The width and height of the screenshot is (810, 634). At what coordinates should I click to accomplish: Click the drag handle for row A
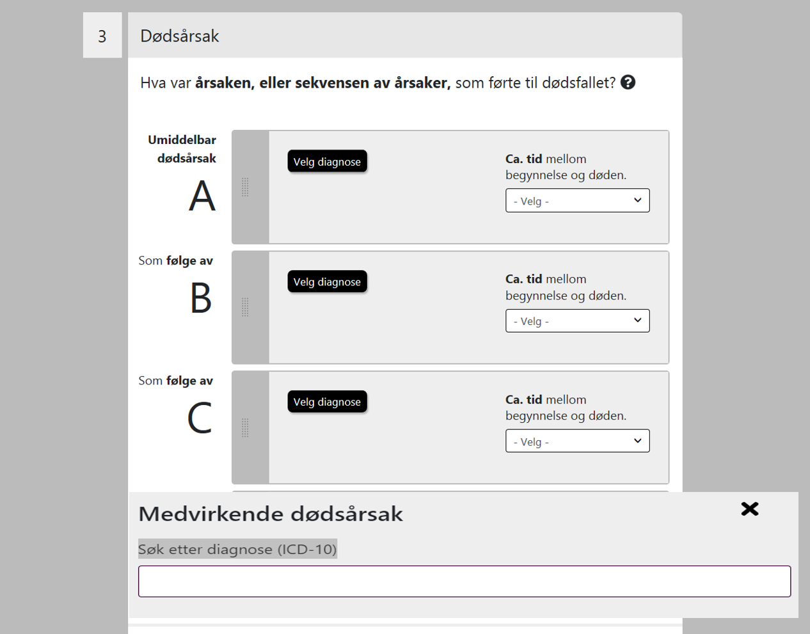[245, 187]
